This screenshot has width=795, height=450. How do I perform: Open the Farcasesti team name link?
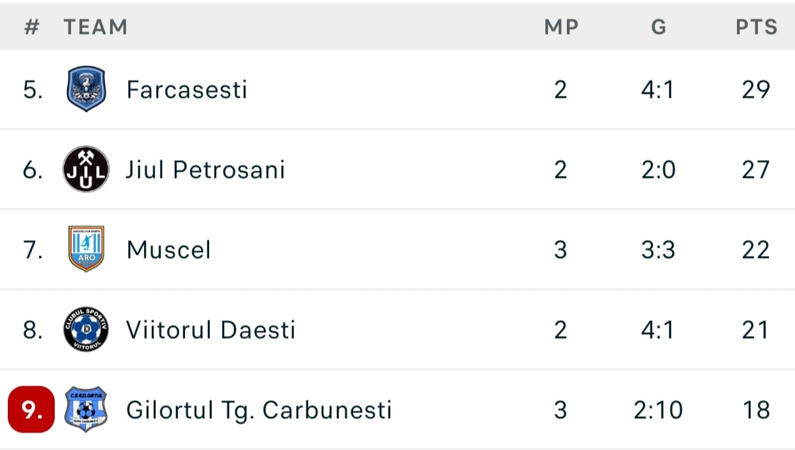pyautogui.click(x=187, y=89)
